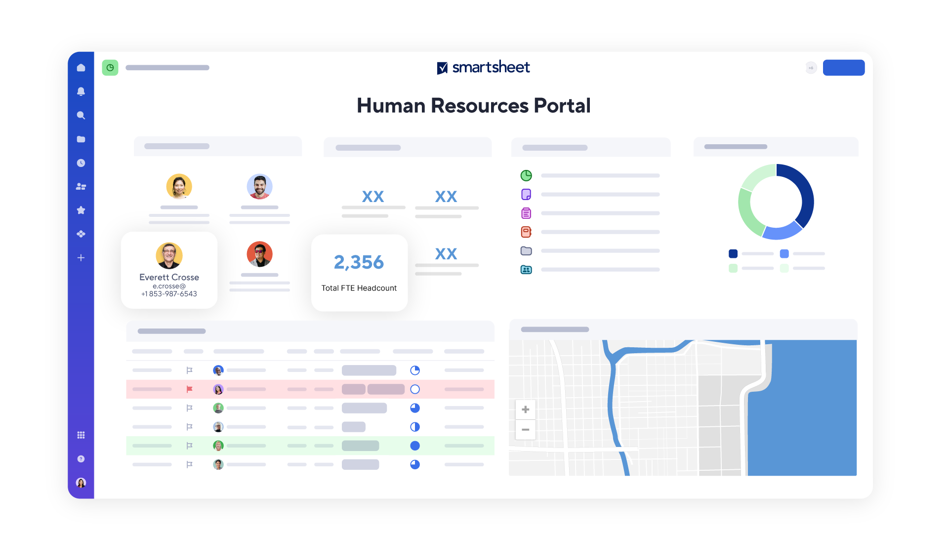The height and width of the screenshot is (534, 949).
Task: Toggle the flag on the green highlighted row
Action: (x=189, y=445)
